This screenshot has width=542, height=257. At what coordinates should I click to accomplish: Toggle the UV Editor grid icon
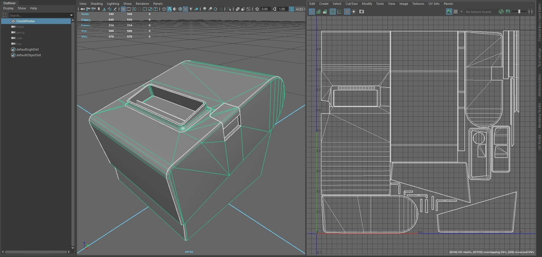pyautogui.click(x=347, y=12)
